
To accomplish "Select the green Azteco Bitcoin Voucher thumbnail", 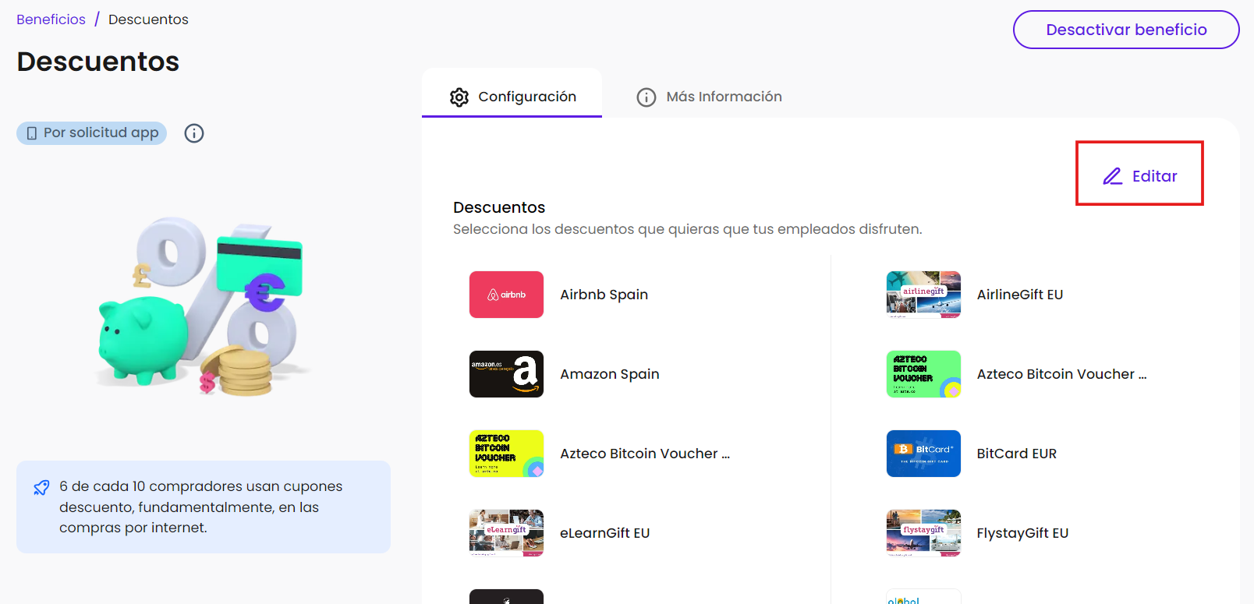I will coord(923,374).
